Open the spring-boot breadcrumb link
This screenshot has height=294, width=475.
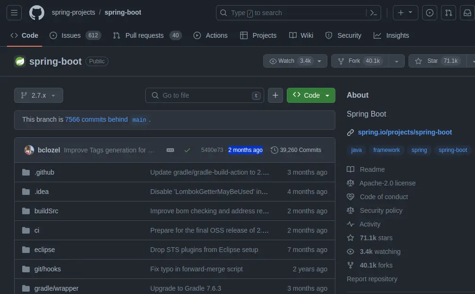coord(123,12)
